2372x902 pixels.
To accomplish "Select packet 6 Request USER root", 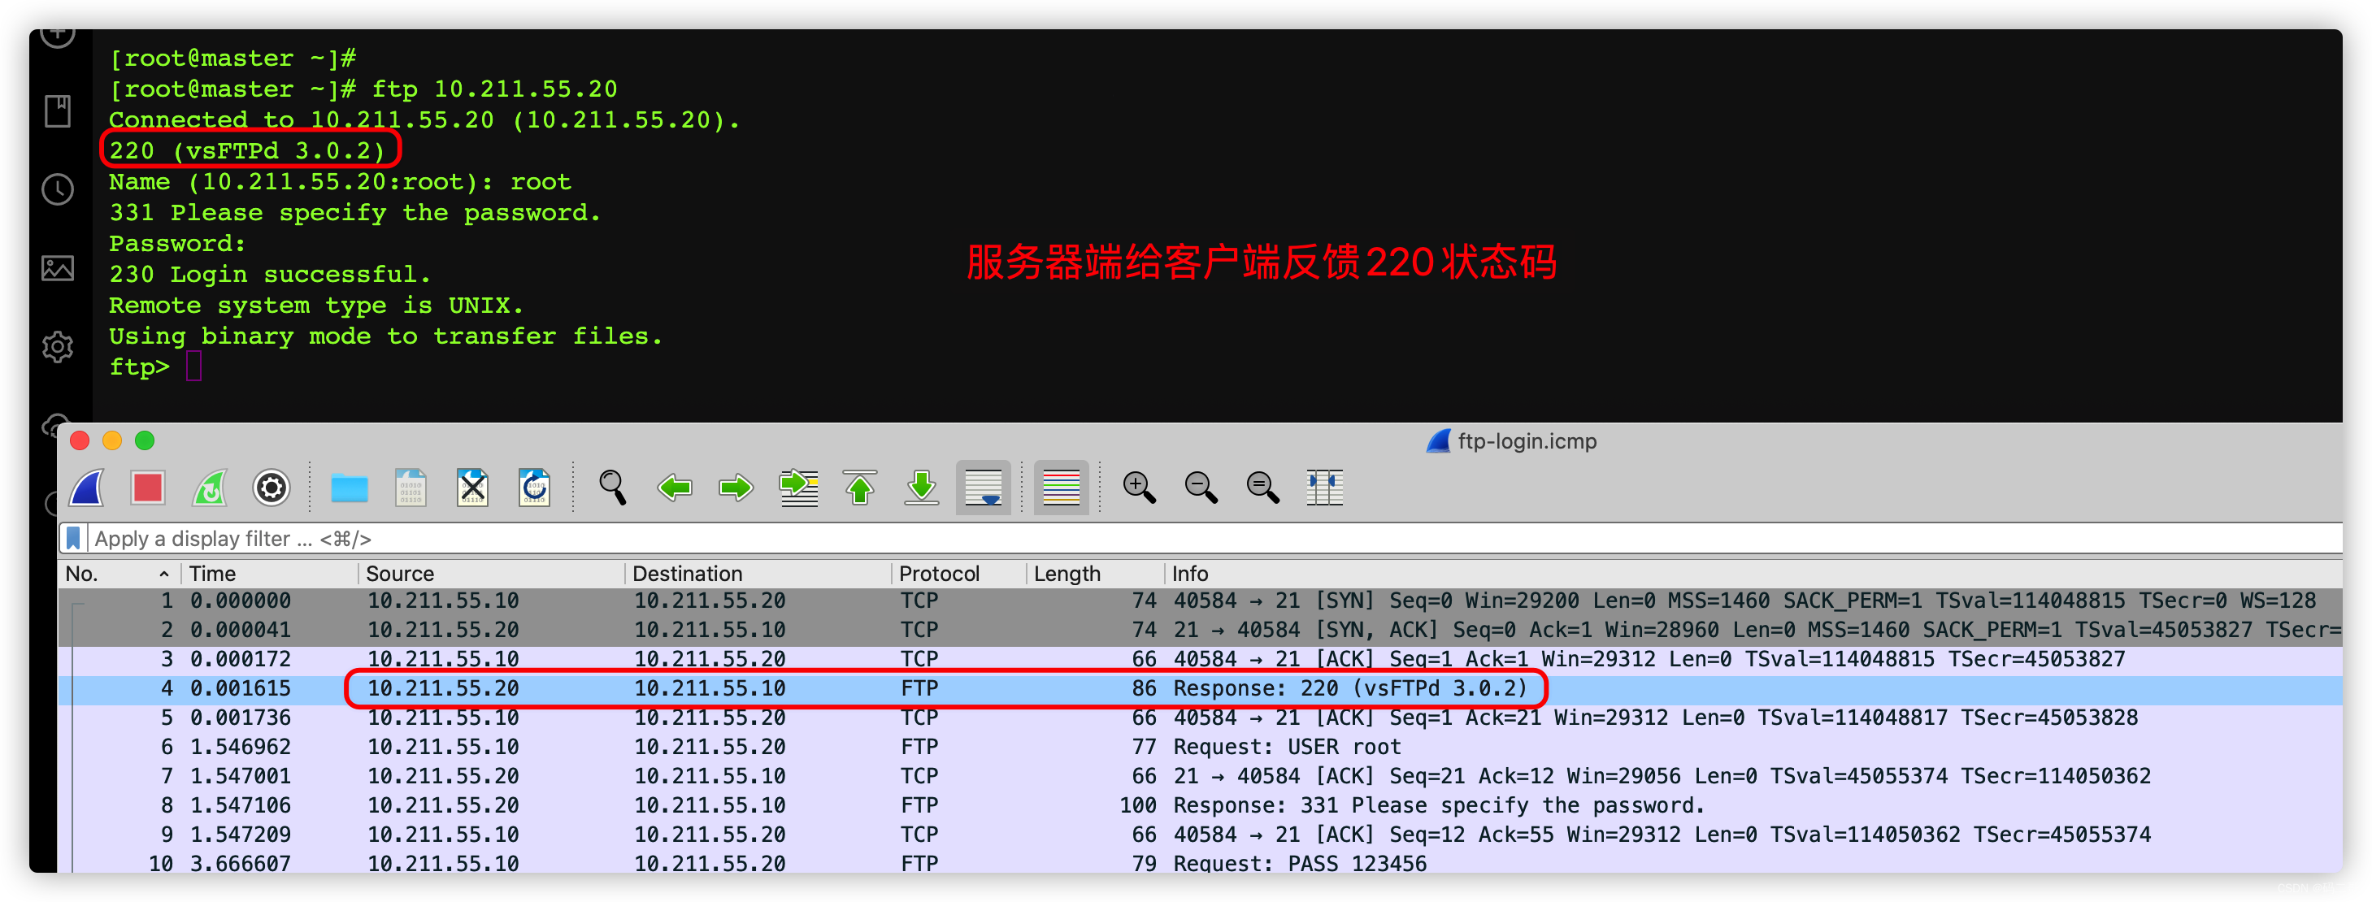I will coord(1200,748).
